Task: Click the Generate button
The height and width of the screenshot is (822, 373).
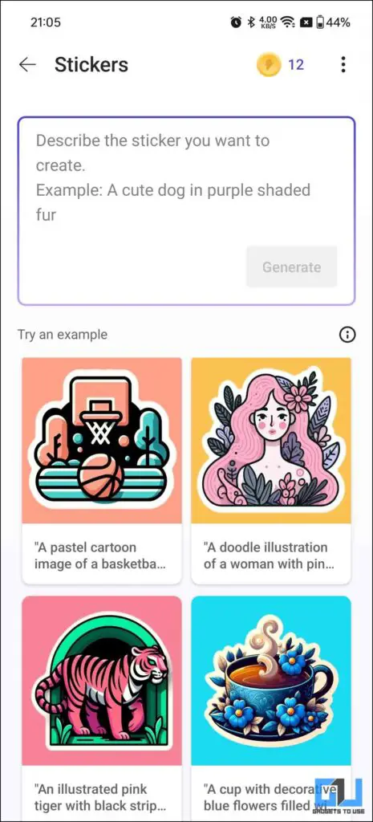Action: click(291, 267)
